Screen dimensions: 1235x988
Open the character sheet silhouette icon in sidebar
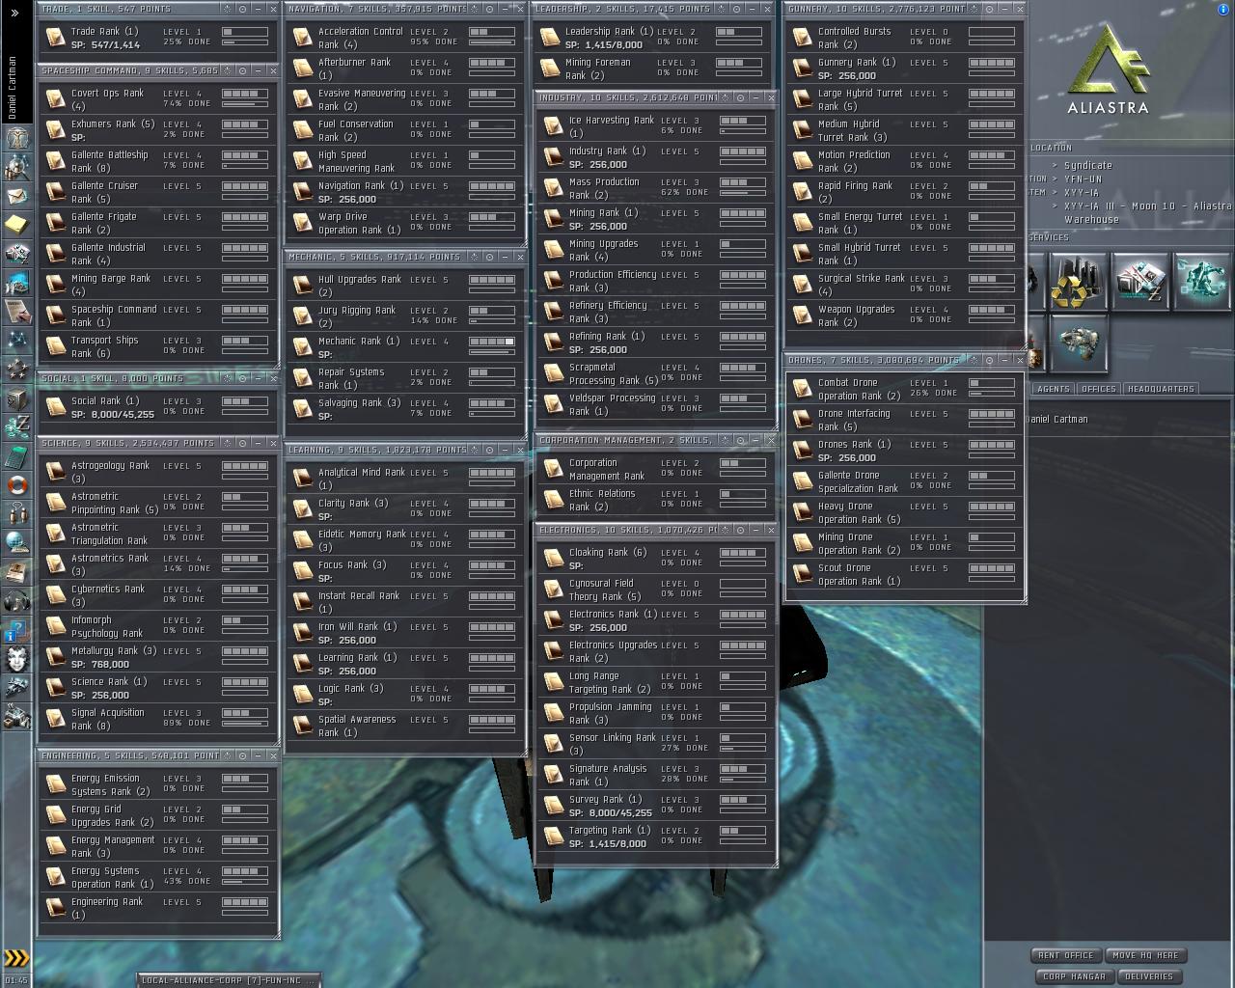16,137
